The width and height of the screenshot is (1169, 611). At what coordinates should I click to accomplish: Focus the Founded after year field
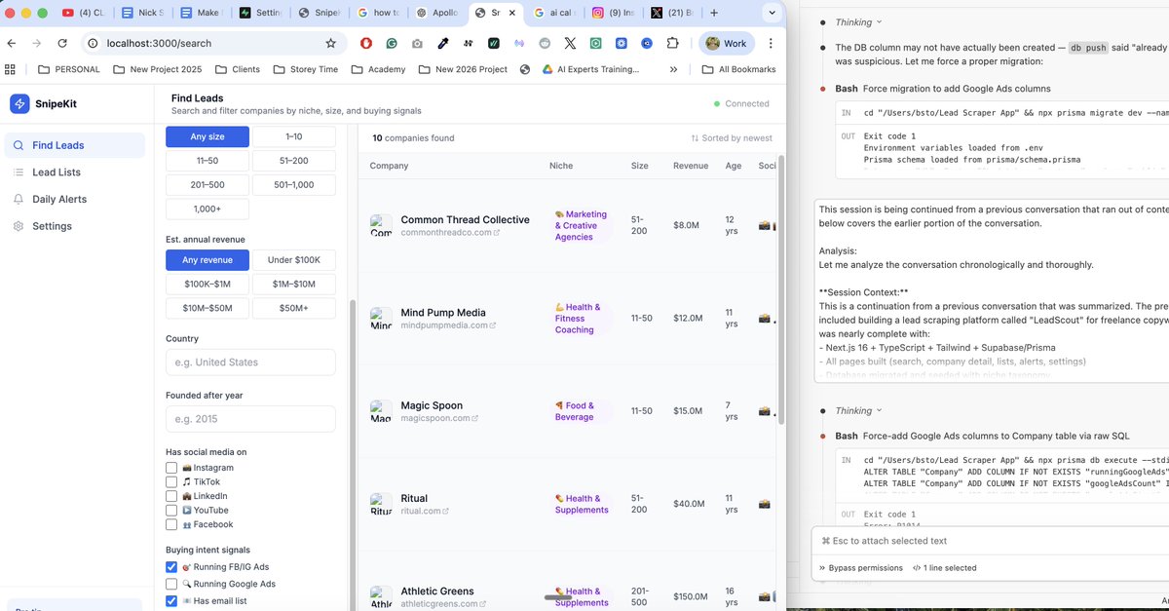[250, 419]
